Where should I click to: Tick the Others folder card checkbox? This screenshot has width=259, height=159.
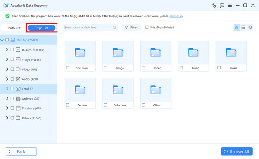[143, 105]
